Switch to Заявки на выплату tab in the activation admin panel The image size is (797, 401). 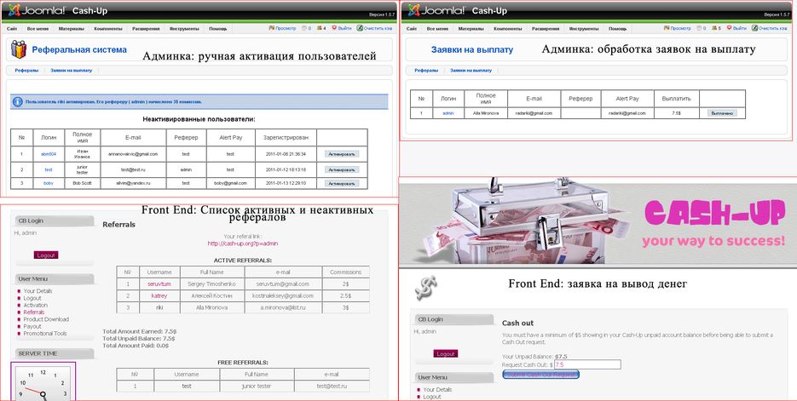tap(71, 71)
